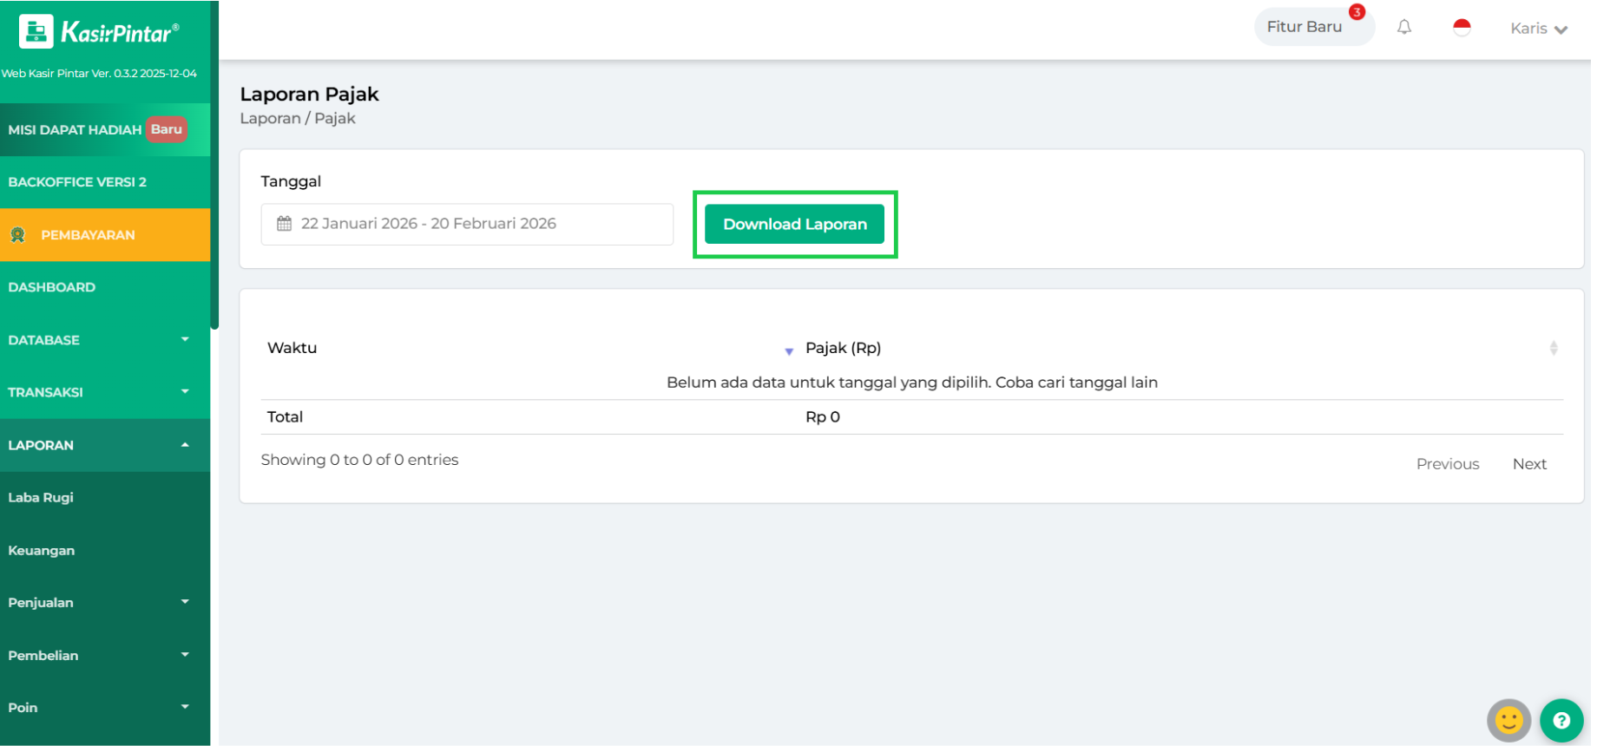Open the notification bell
The image size is (1597, 746).
point(1403,28)
